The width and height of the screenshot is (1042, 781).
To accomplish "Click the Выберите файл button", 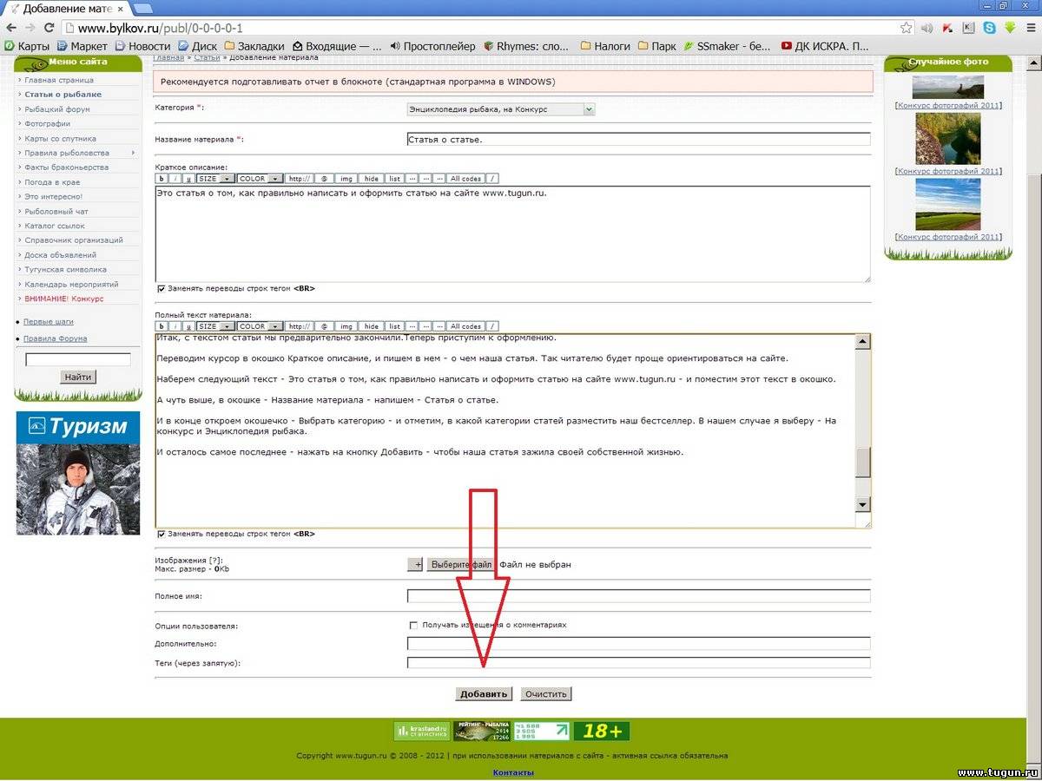I will (461, 564).
